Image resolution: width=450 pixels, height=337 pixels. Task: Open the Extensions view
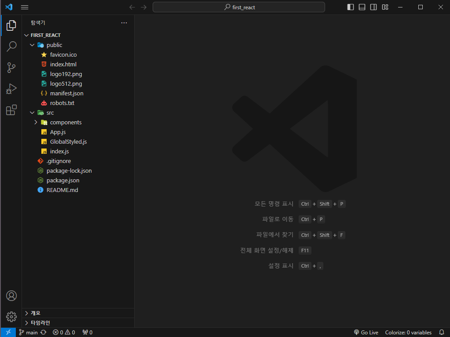pos(11,110)
